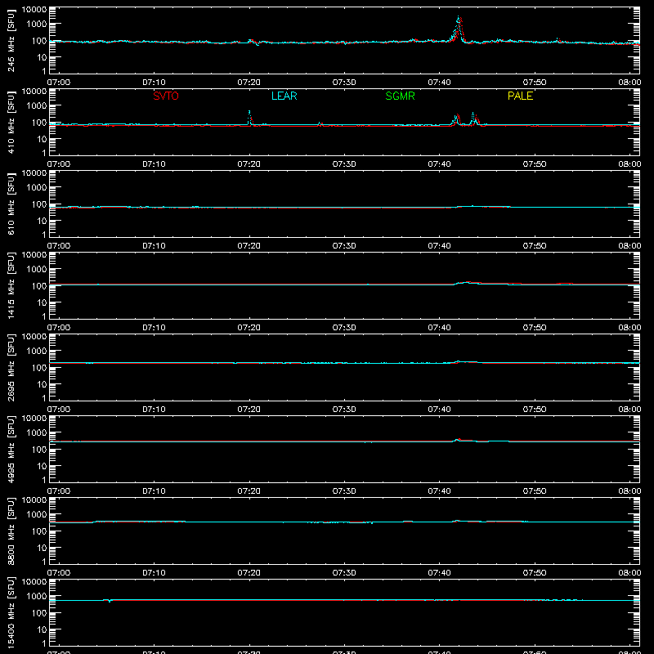654x654 pixels.
Task: Select the 15400 MHz [SFU] axis label
Action: pyautogui.click(x=11, y=612)
